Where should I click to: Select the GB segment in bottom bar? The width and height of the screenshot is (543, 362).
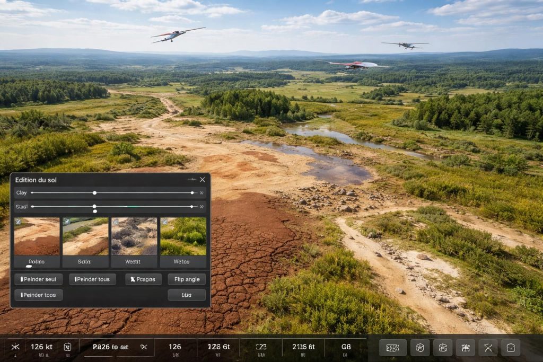click(x=346, y=349)
